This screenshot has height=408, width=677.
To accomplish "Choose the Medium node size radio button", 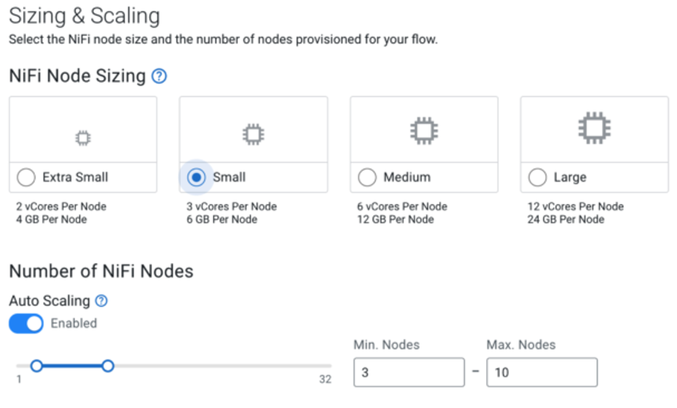I will [x=367, y=177].
